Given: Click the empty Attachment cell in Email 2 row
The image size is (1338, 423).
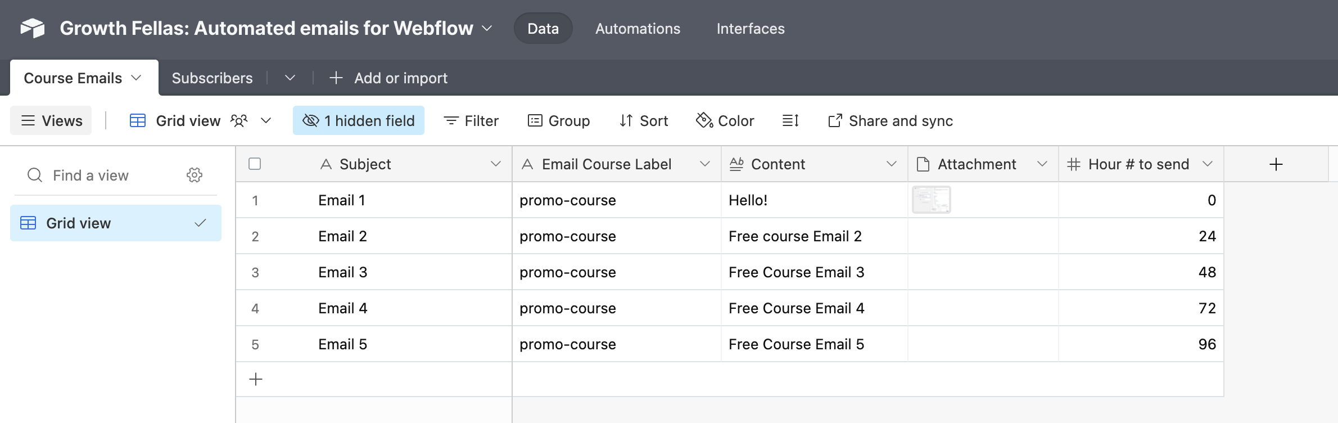Looking at the screenshot, I should coord(983,236).
